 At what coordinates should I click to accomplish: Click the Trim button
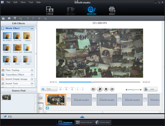(x=49, y=89)
